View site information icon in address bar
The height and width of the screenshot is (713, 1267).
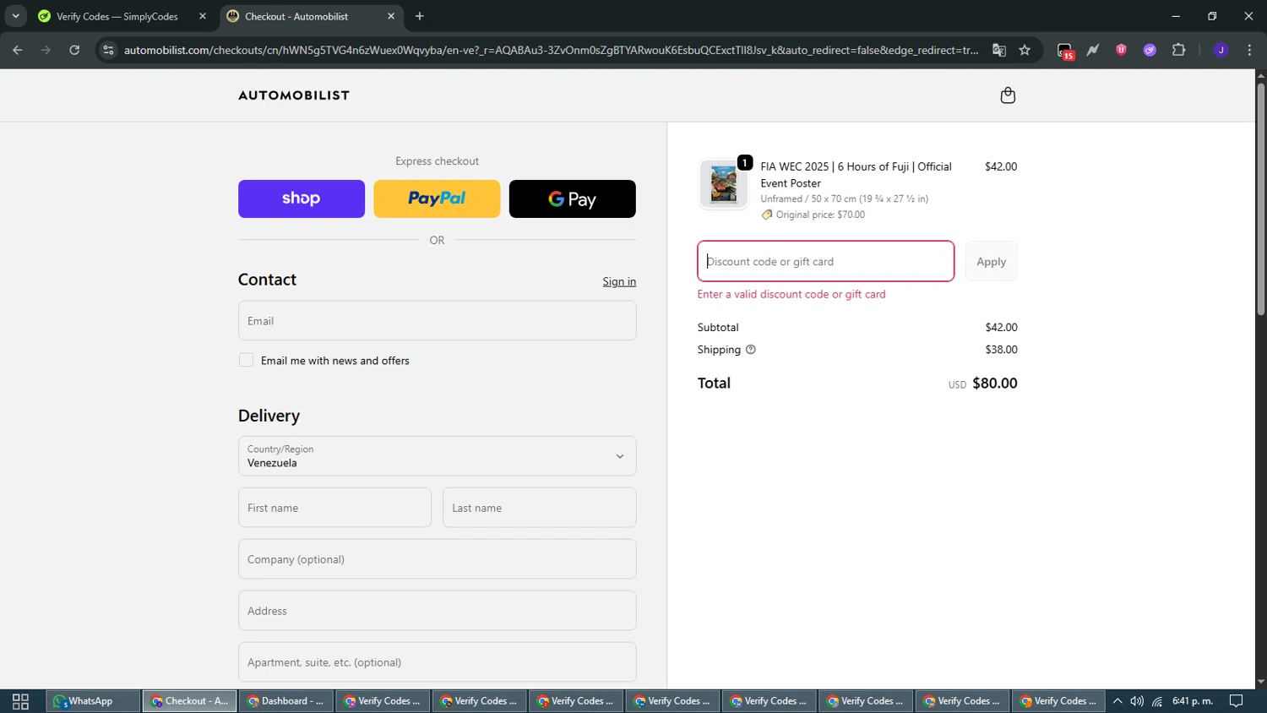point(107,50)
